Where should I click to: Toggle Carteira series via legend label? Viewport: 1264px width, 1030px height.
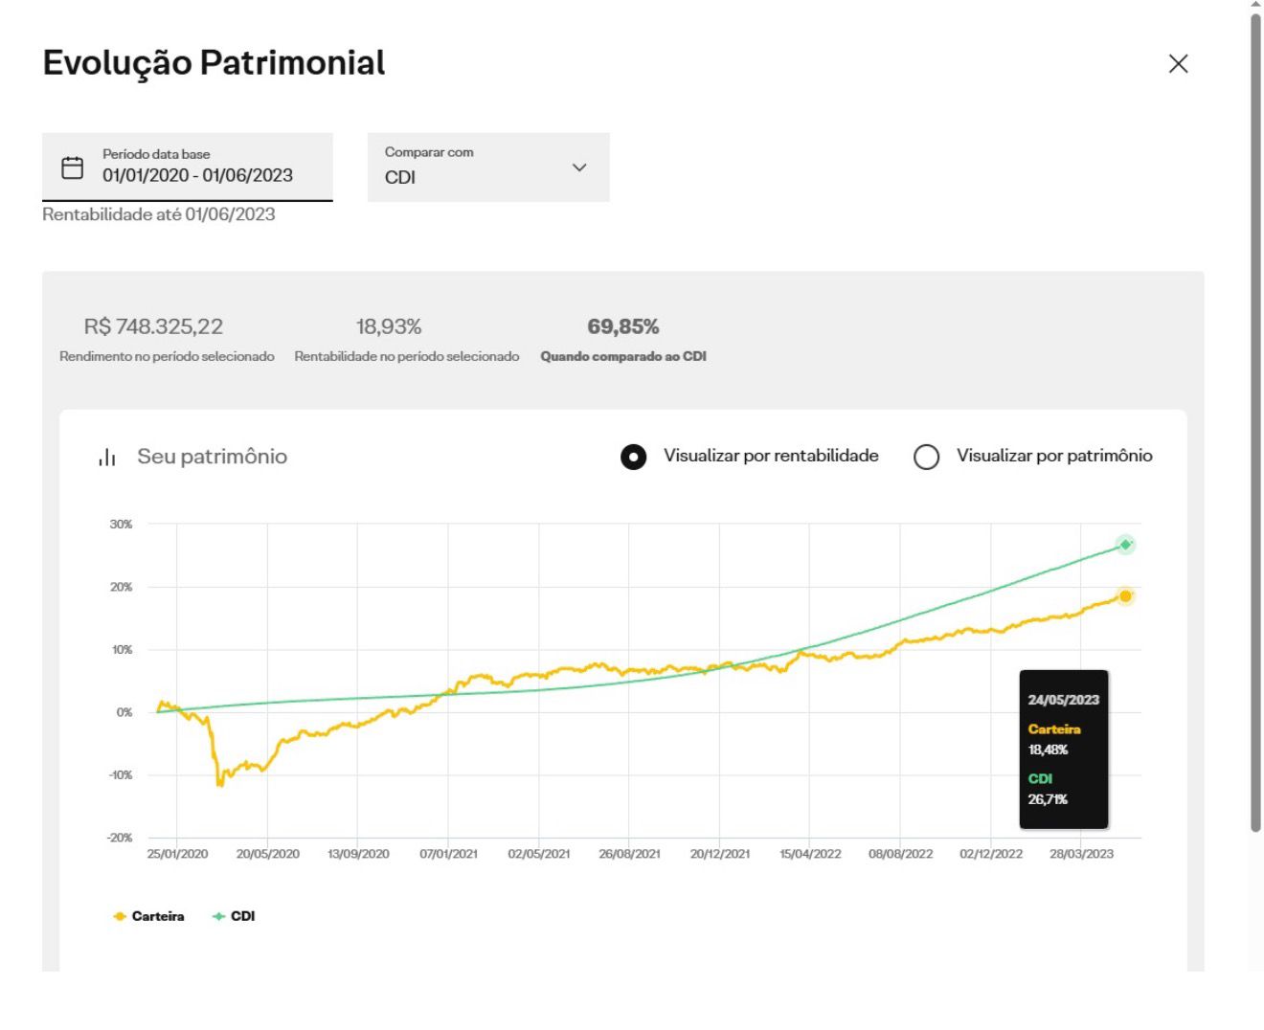point(158,916)
